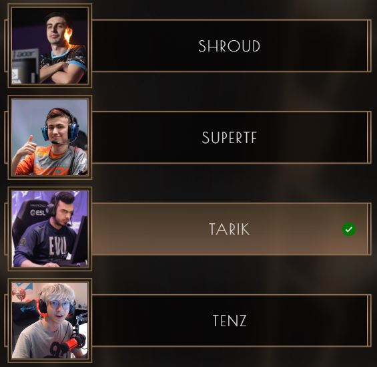Select Tarik's portrait with ESL chair
This screenshot has height=367, width=377.
[x=50, y=229]
